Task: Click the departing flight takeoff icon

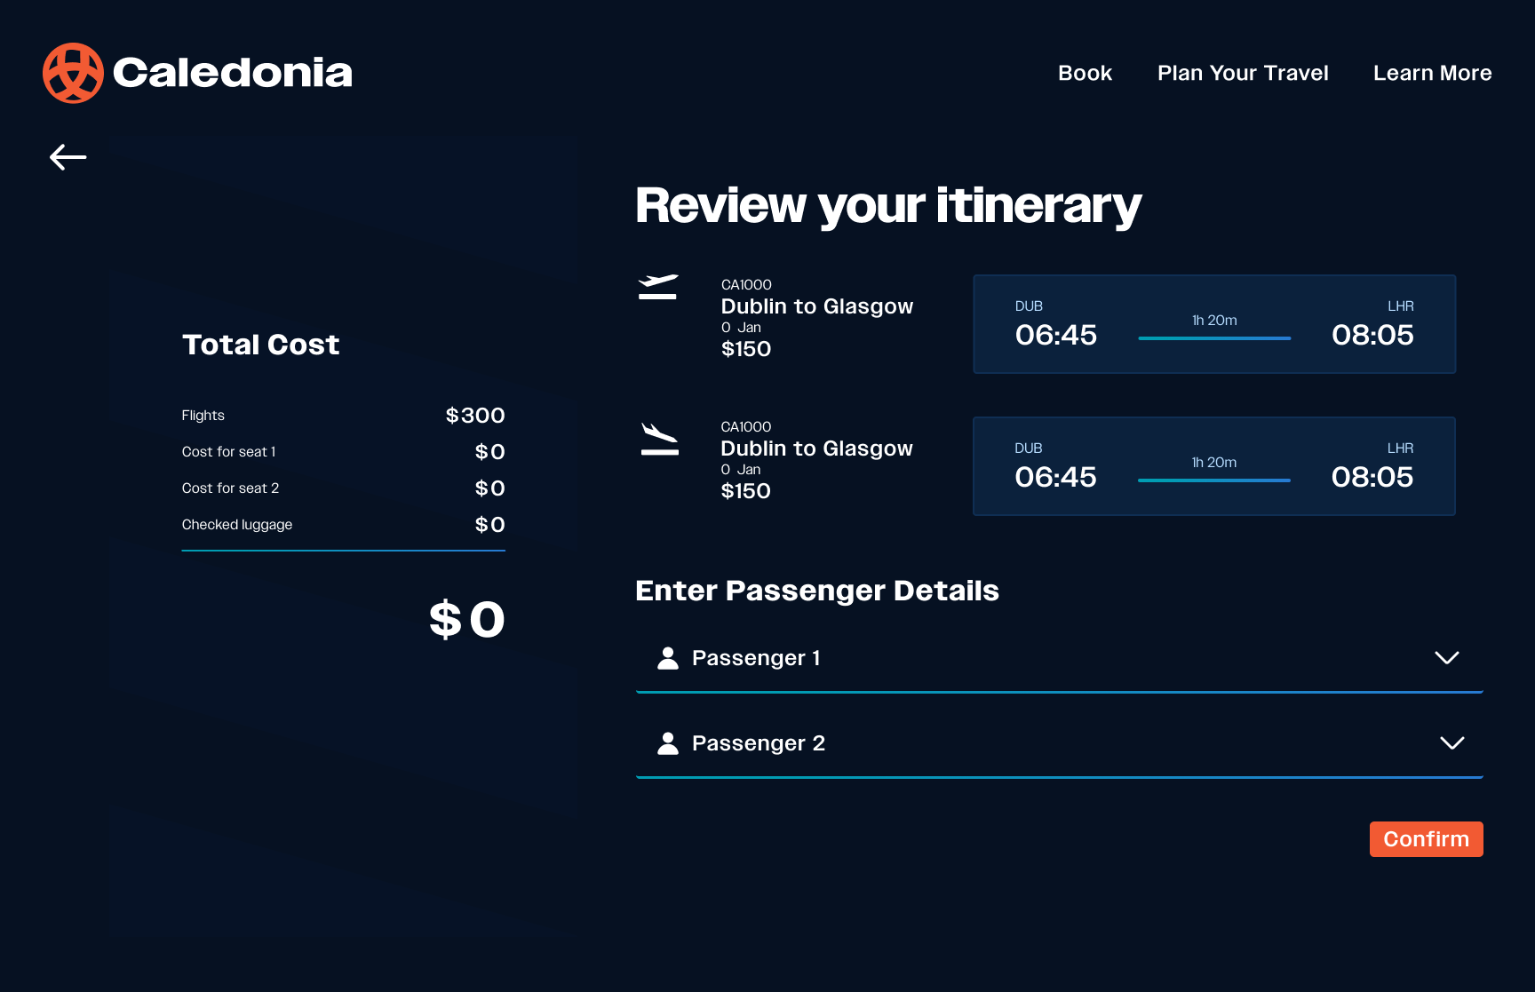Action: pos(658,287)
